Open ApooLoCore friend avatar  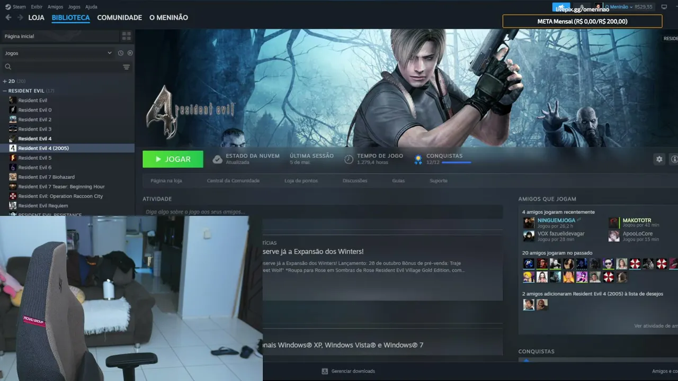614,236
